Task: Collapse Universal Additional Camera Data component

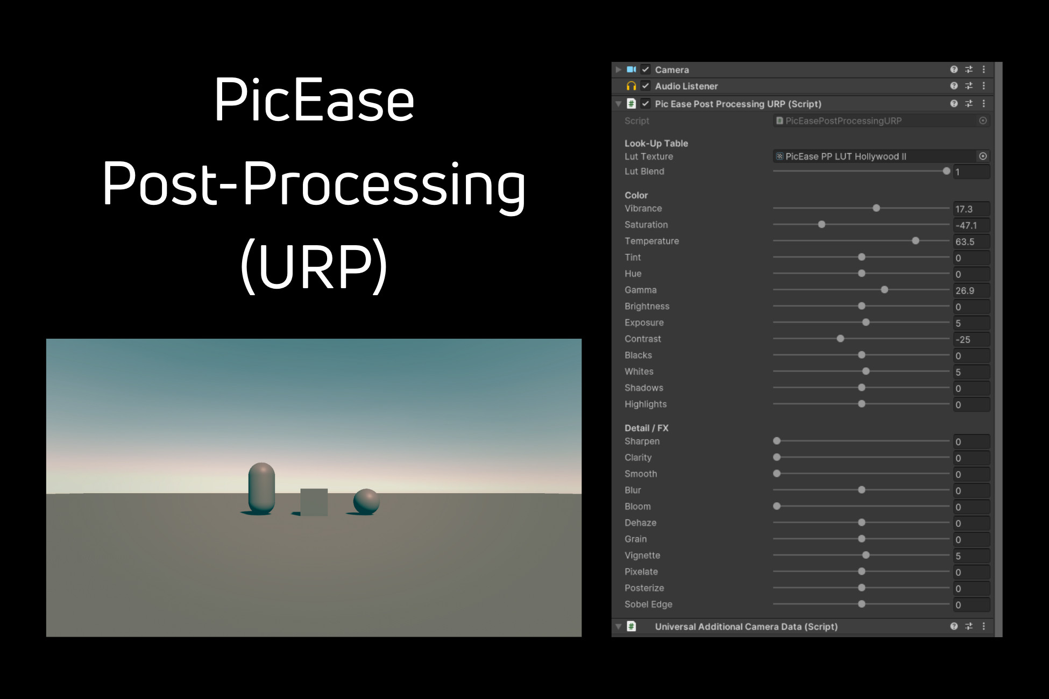Action: click(x=618, y=626)
